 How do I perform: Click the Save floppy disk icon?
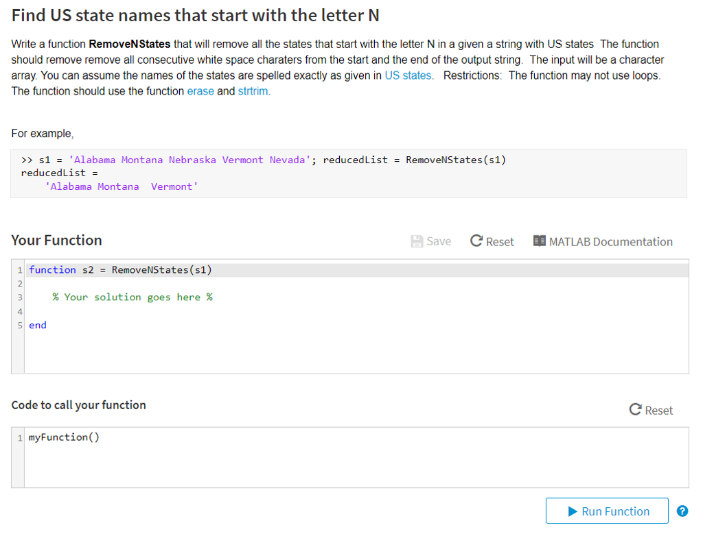[417, 241]
